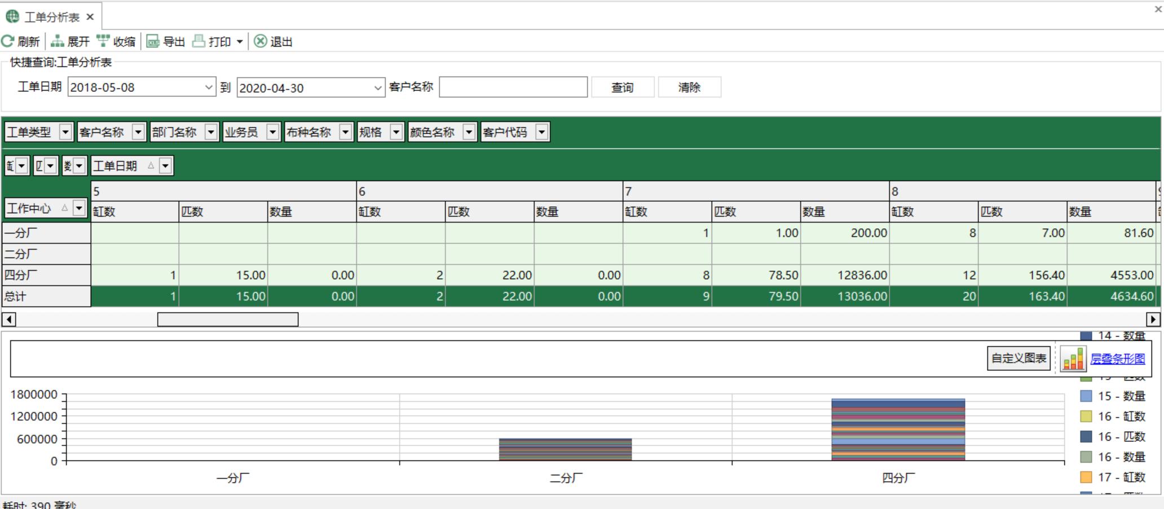The width and height of the screenshot is (1164, 509).
Task: Open the 客户名称 filter field dropdown
Action: (x=138, y=132)
